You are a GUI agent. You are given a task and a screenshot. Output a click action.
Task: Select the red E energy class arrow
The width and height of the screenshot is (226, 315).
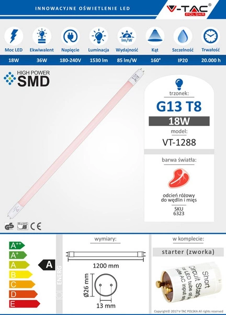tap(25, 304)
